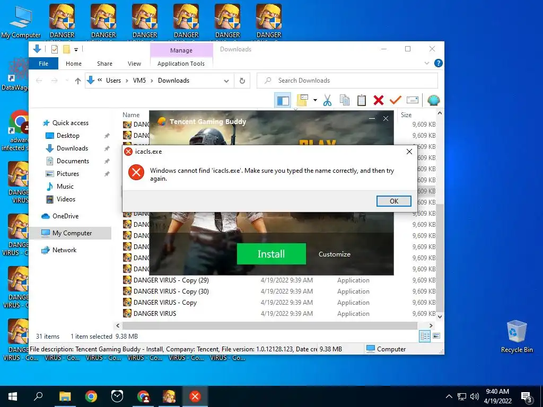Click the alarm clock taskbar icon
This screenshot has height=407, width=543.
(117, 396)
